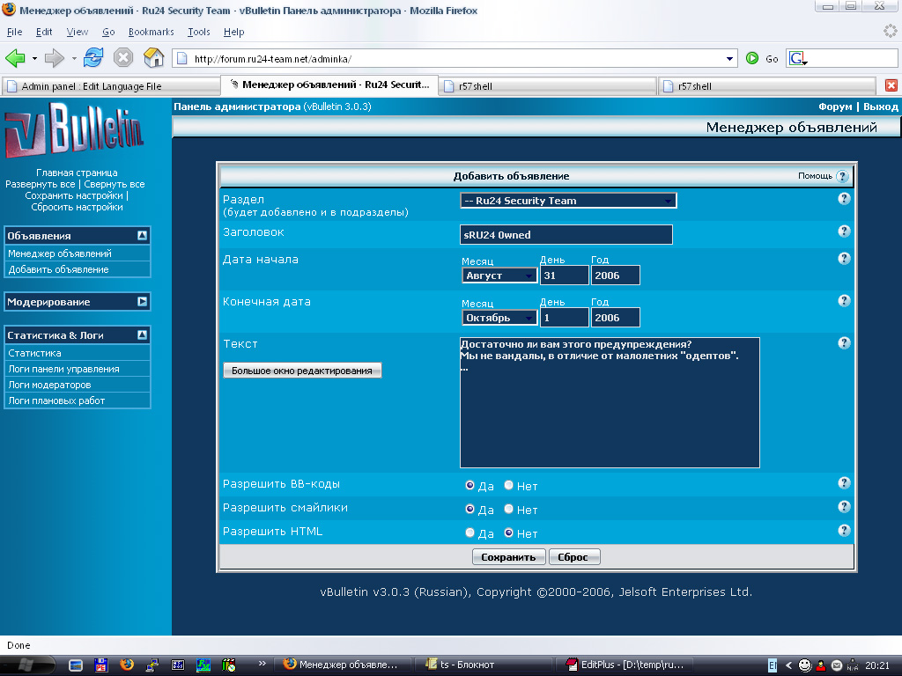Open end date month dropdown showing Октябрь
This screenshot has width=902, height=676.
pos(499,317)
